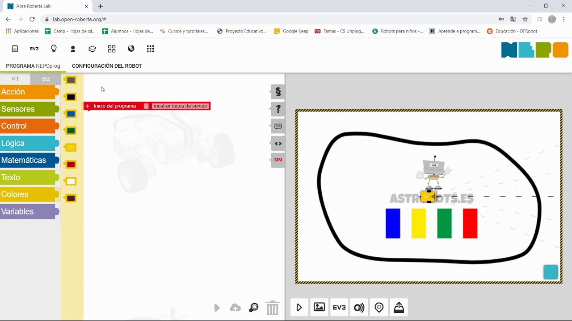Open a new browser tab

tap(101, 6)
